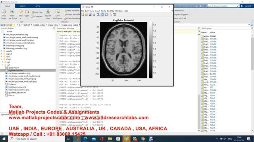Click the Find Files button
The image size is (254, 142).
(x=37, y=12)
